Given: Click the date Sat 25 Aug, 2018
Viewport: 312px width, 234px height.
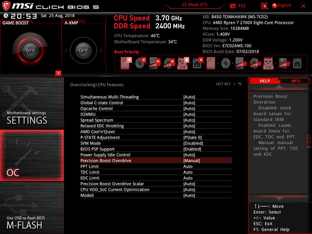Looking at the screenshot, I should pos(58,16).
